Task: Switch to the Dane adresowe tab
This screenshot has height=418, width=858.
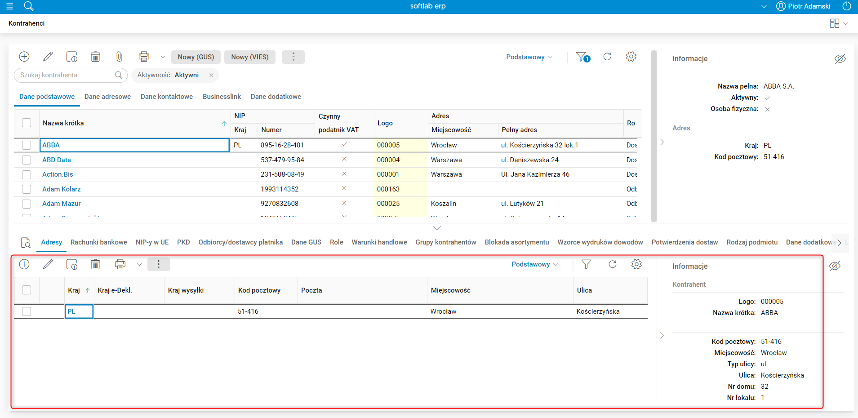Action: click(x=107, y=97)
